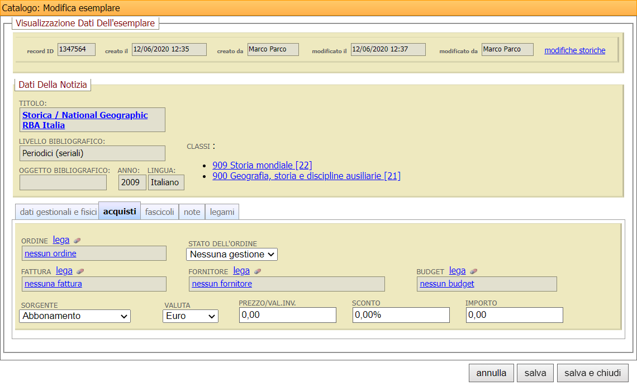Focus the Sconto percentage input field
The width and height of the screenshot is (637, 385).
[401, 315]
